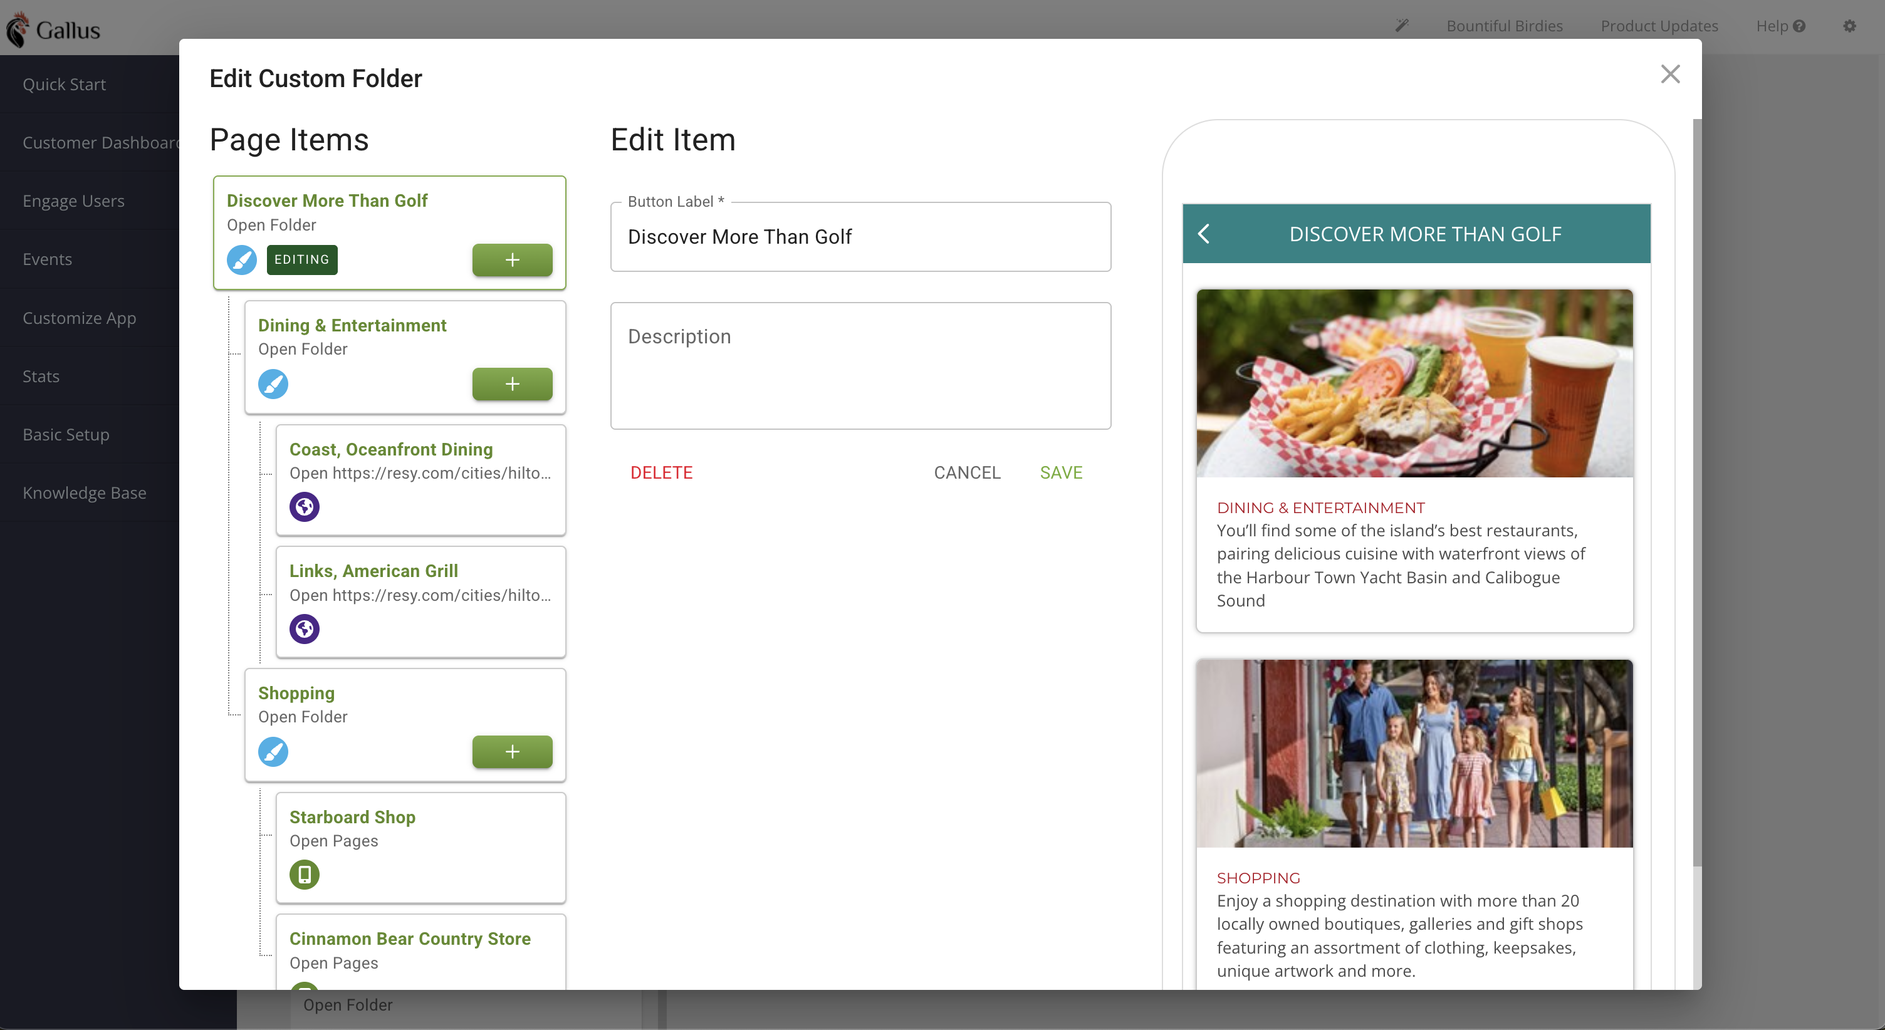Add item to Shopping folder

coord(512,751)
